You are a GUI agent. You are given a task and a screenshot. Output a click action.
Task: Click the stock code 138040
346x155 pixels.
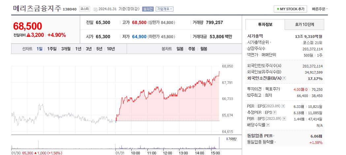pos(70,9)
